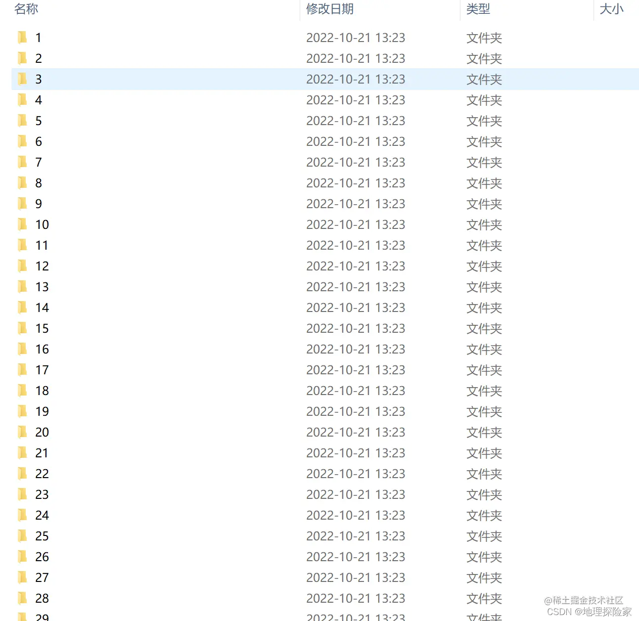The height and width of the screenshot is (621, 639).
Task: Select folder name 26
Action: (x=42, y=557)
